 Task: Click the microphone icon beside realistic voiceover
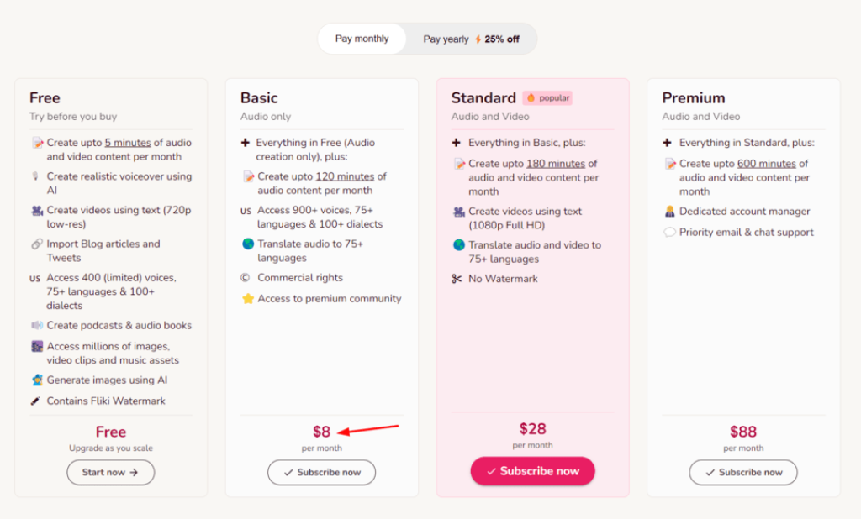click(x=35, y=176)
